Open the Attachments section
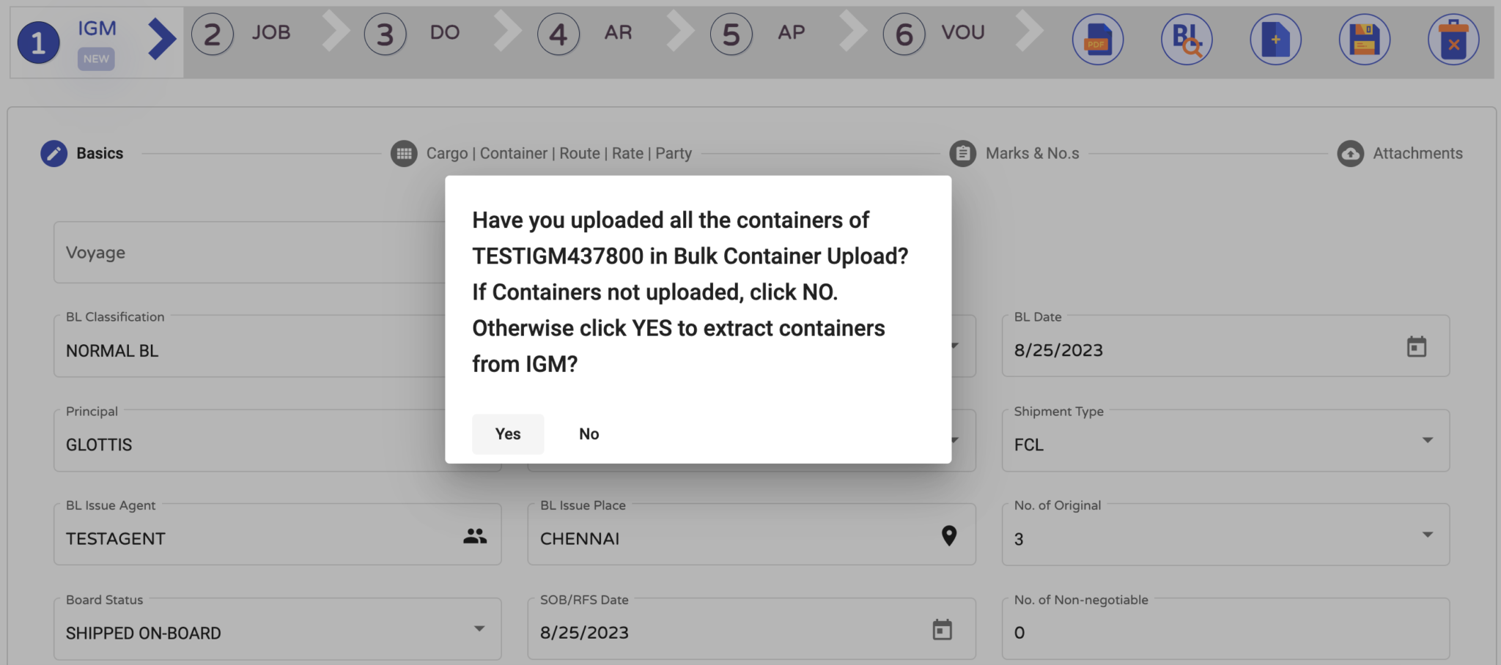 pyautogui.click(x=1400, y=153)
